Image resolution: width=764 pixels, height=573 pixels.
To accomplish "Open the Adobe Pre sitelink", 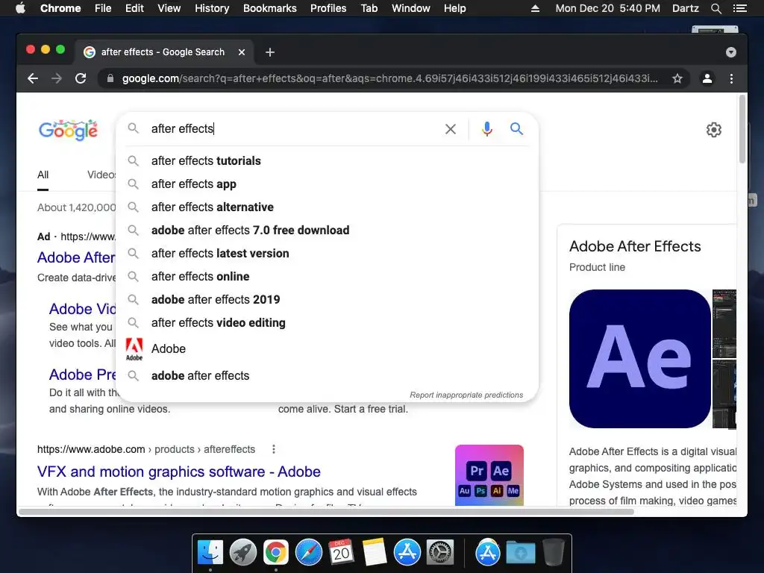I will point(82,375).
